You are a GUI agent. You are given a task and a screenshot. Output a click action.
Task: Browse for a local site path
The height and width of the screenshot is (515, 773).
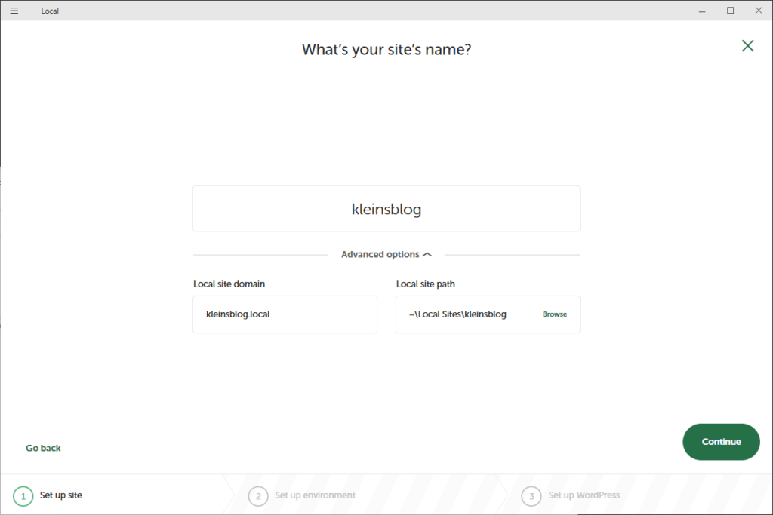pyautogui.click(x=554, y=314)
